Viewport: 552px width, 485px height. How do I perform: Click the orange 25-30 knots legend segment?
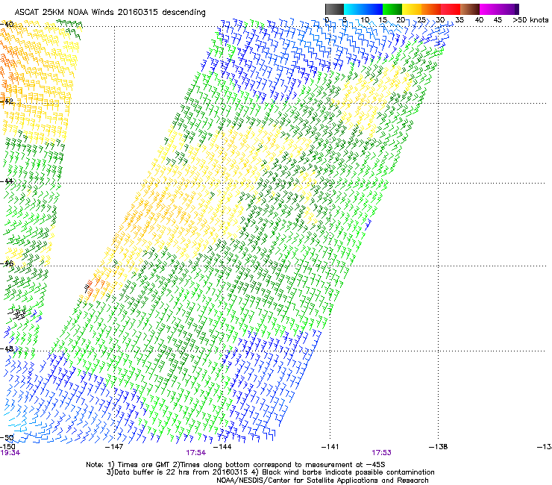point(431,9)
